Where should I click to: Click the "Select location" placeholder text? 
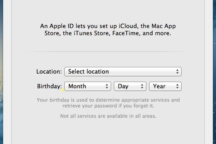[88, 71]
